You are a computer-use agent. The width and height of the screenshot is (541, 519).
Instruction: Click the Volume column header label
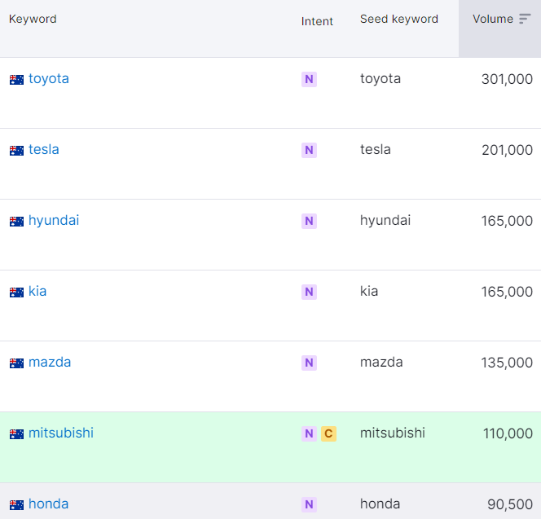point(493,19)
